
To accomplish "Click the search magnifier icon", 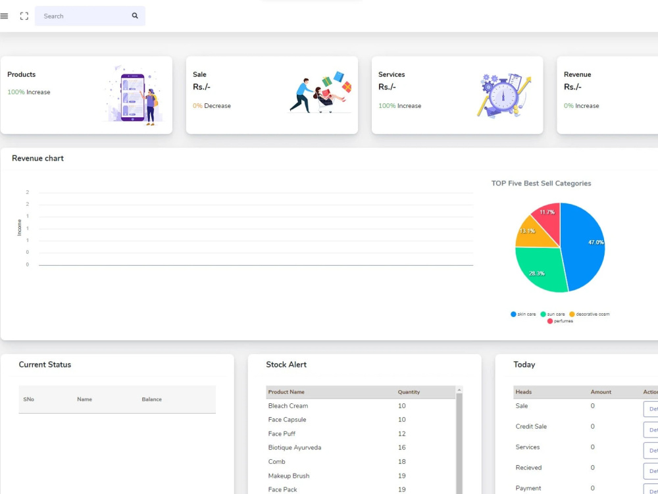I will point(135,16).
